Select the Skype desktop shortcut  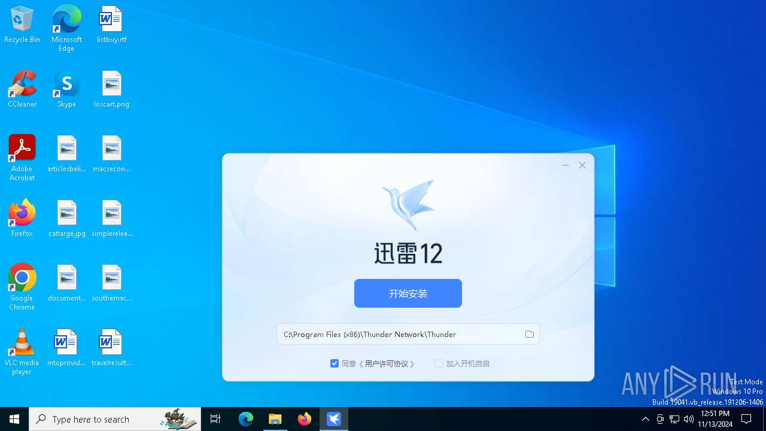(66, 89)
